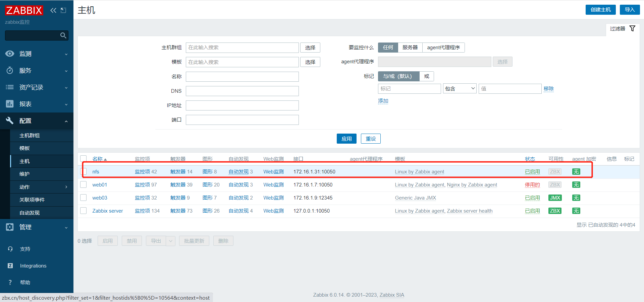Click the stopwatch icon for 服务
The width and height of the screenshot is (644, 302).
(10, 70)
